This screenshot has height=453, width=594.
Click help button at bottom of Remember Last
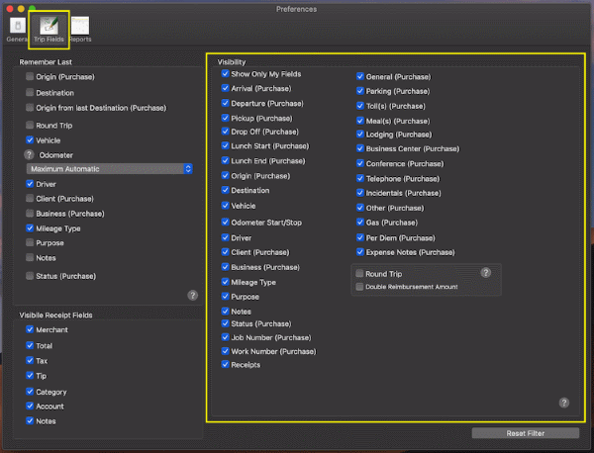point(192,295)
